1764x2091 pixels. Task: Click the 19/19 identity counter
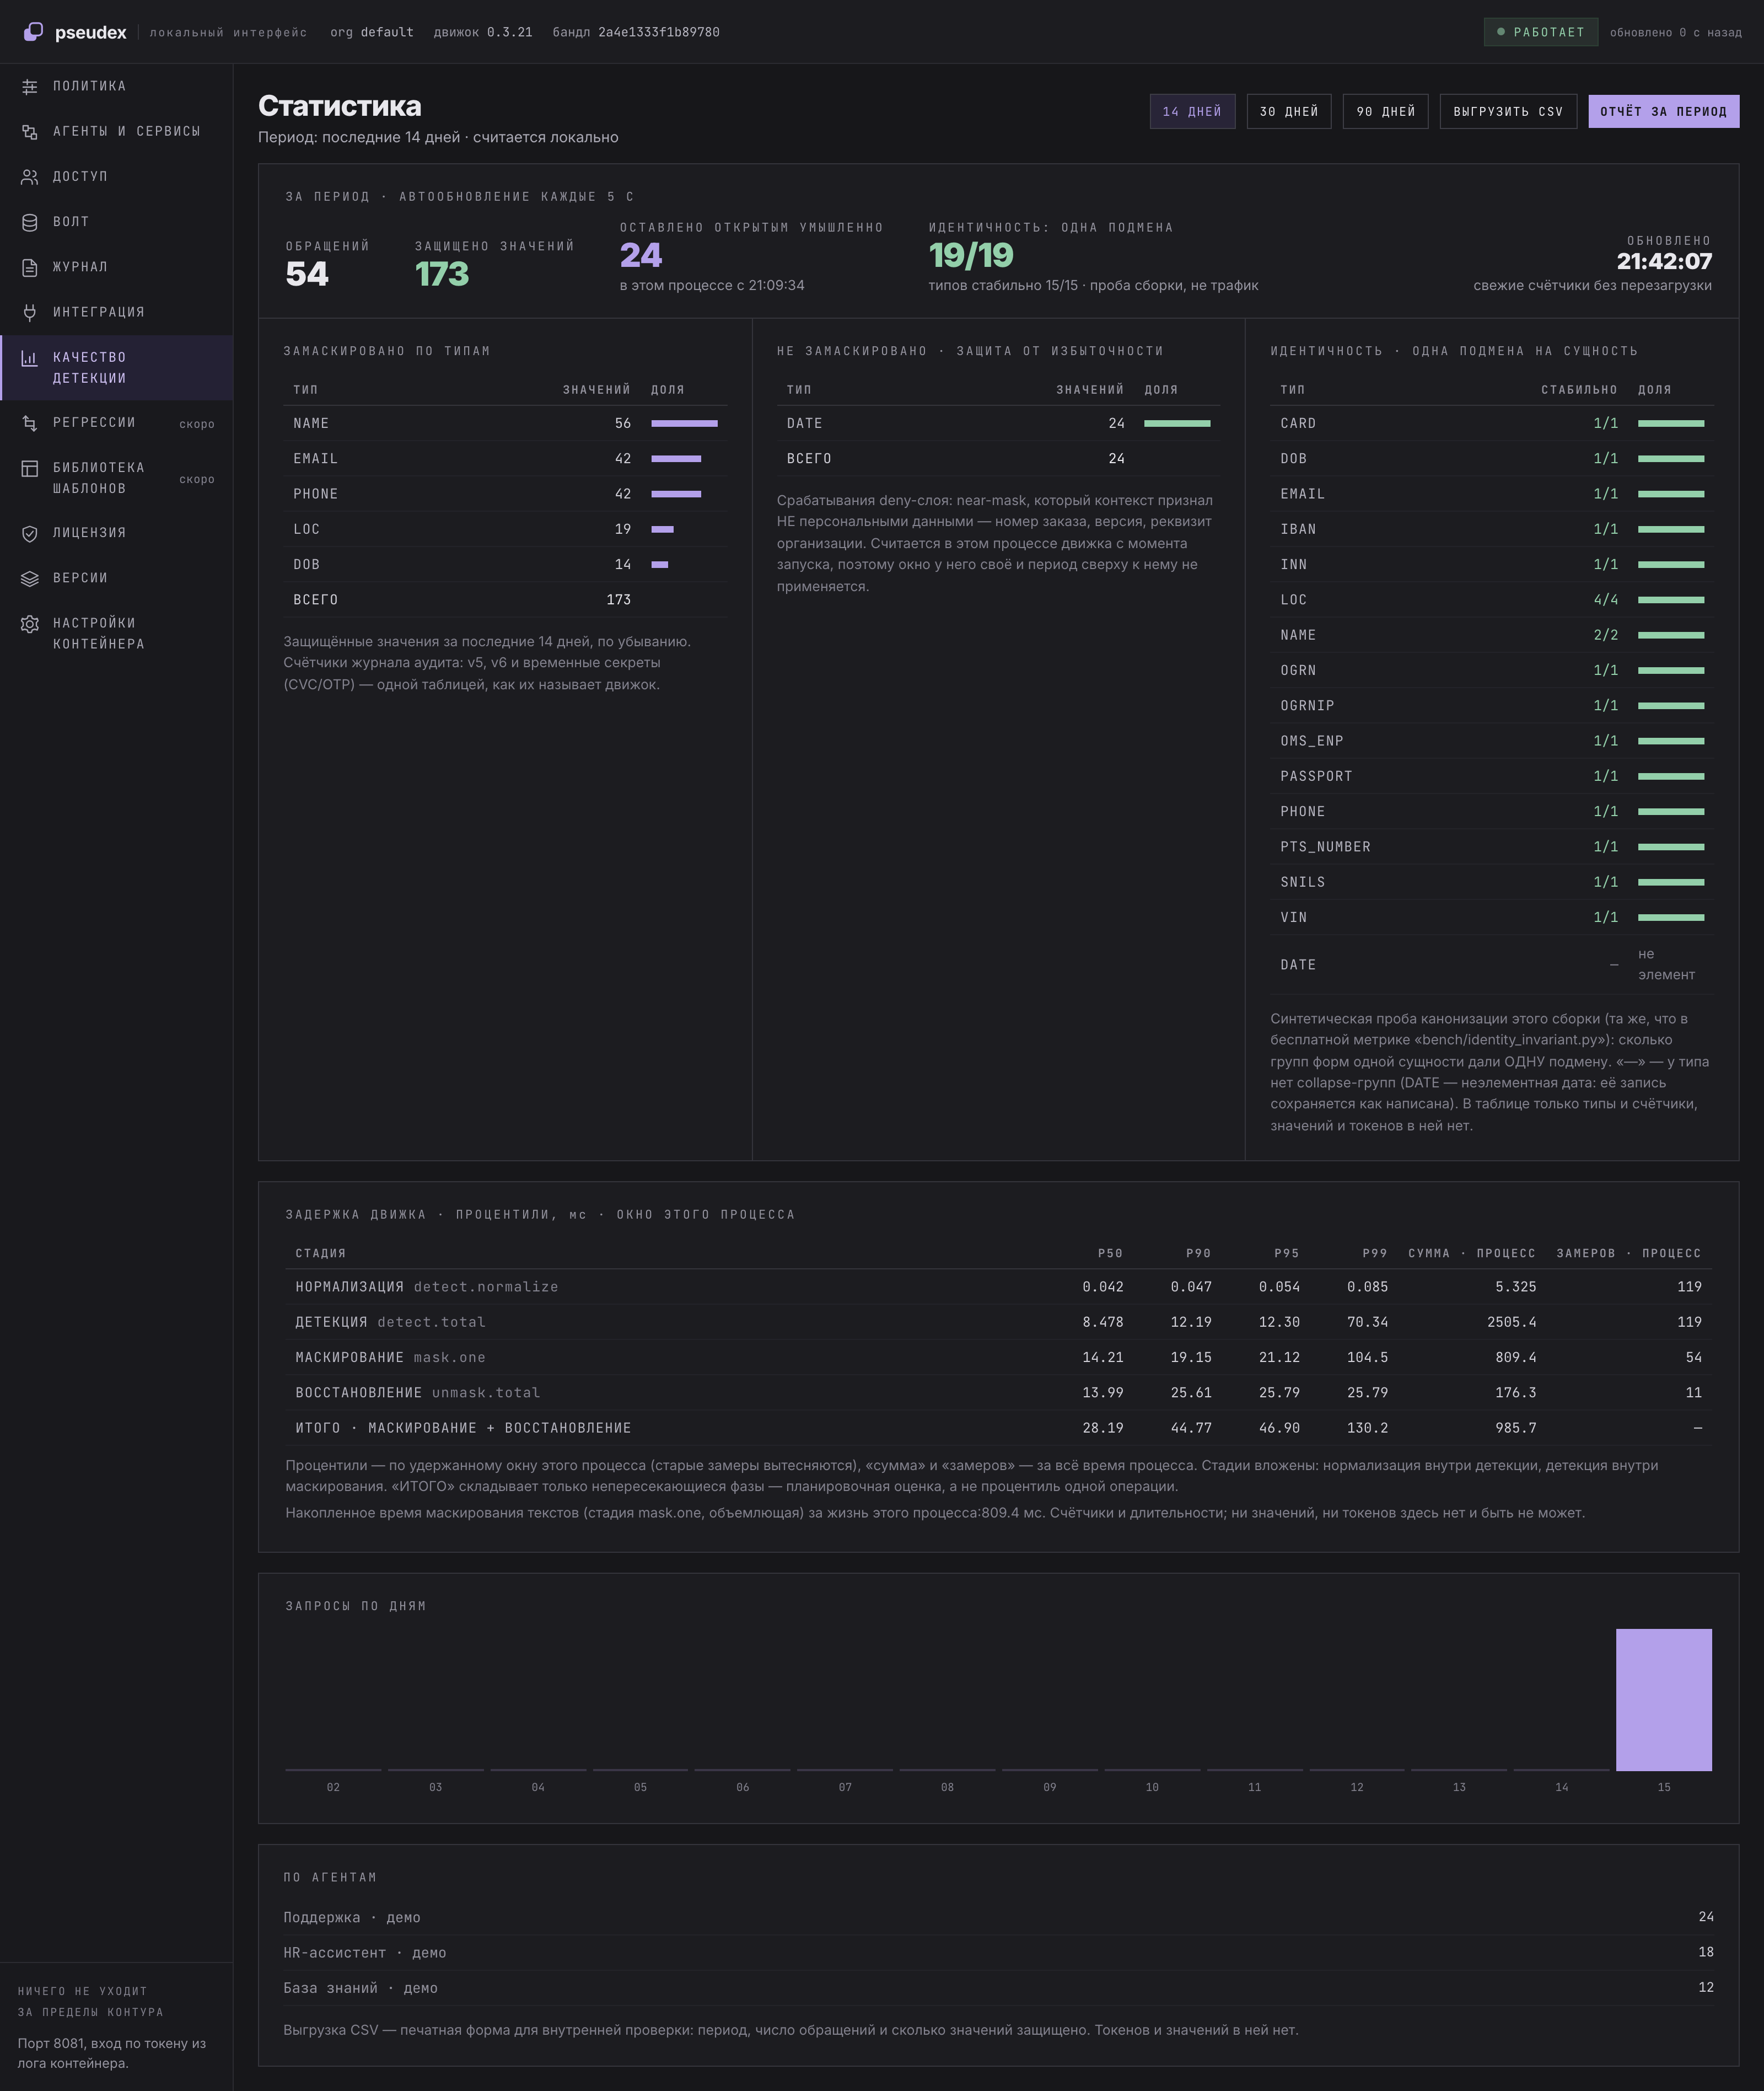[971, 255]
